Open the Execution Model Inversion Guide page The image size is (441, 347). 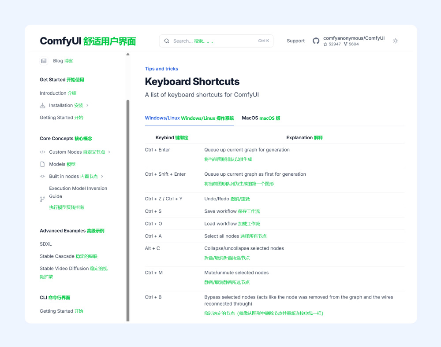click(x=78, y=198)
